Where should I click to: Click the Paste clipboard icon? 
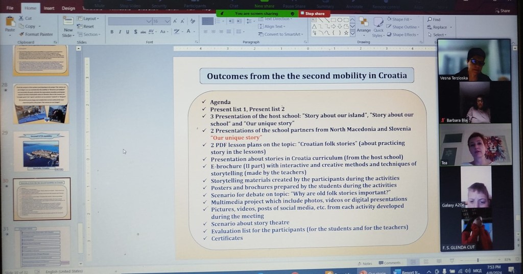pyautogui.click(x=10, y=23)
